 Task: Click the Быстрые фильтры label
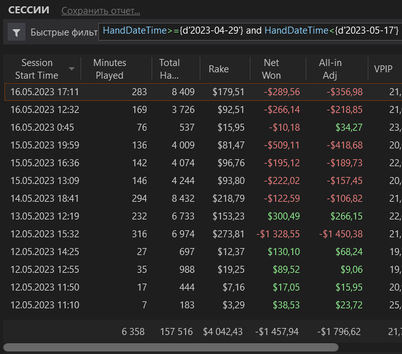(64, 32)
